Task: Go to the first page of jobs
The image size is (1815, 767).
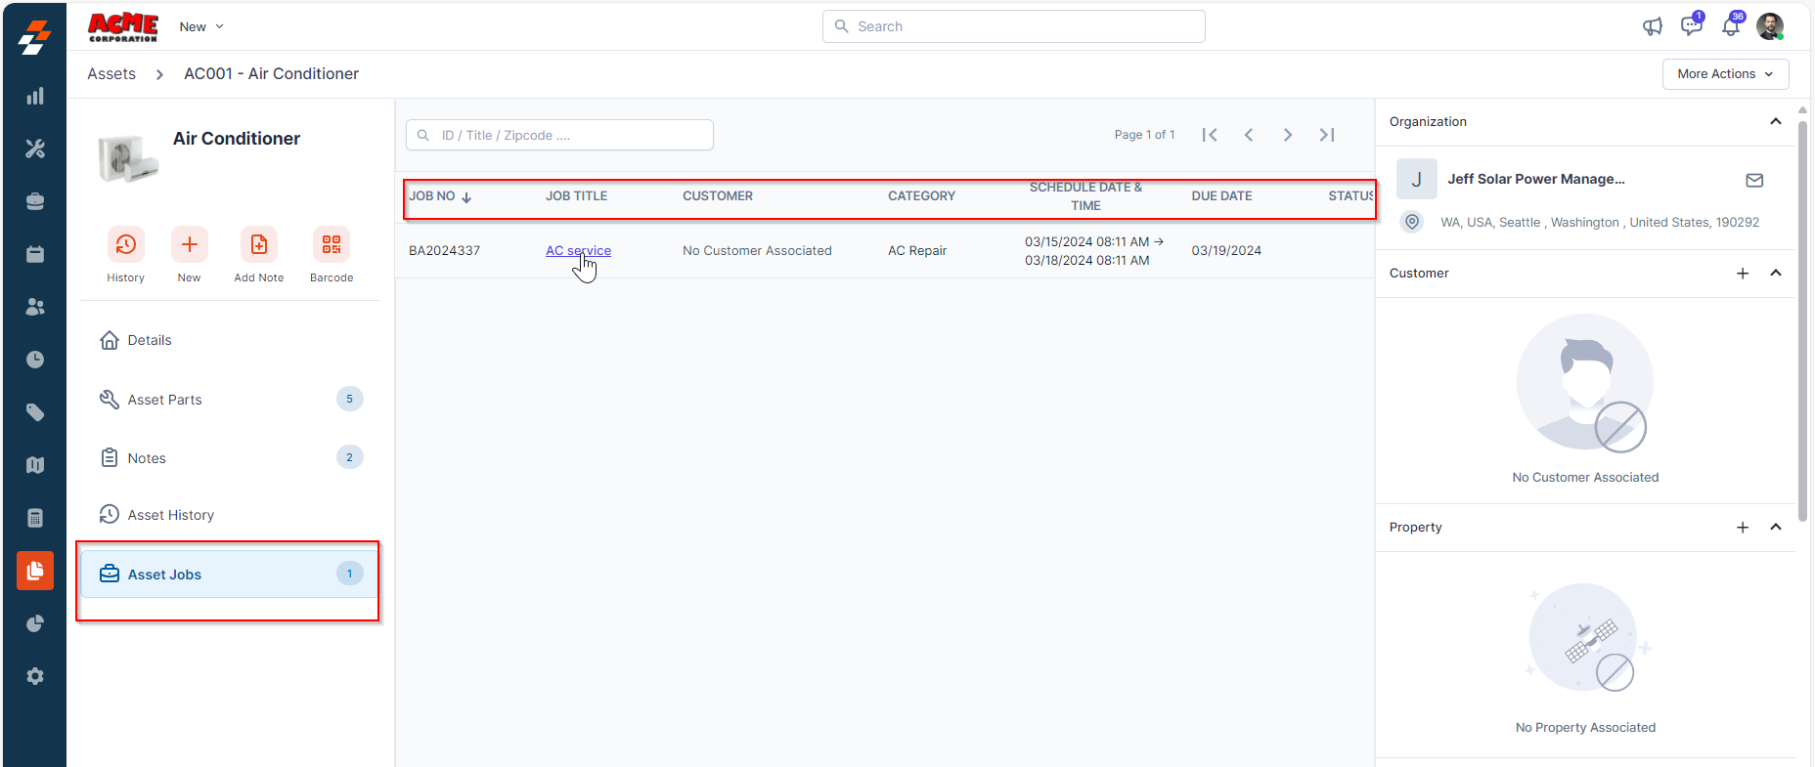Action: pos(1210,135)
